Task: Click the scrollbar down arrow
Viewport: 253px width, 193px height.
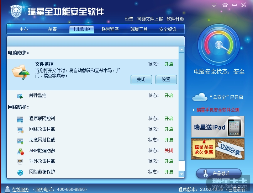Action: (x=181, y=174)
